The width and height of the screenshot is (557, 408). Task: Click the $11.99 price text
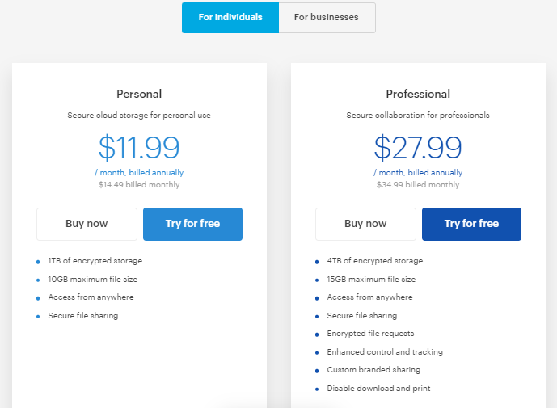point(139,147)
